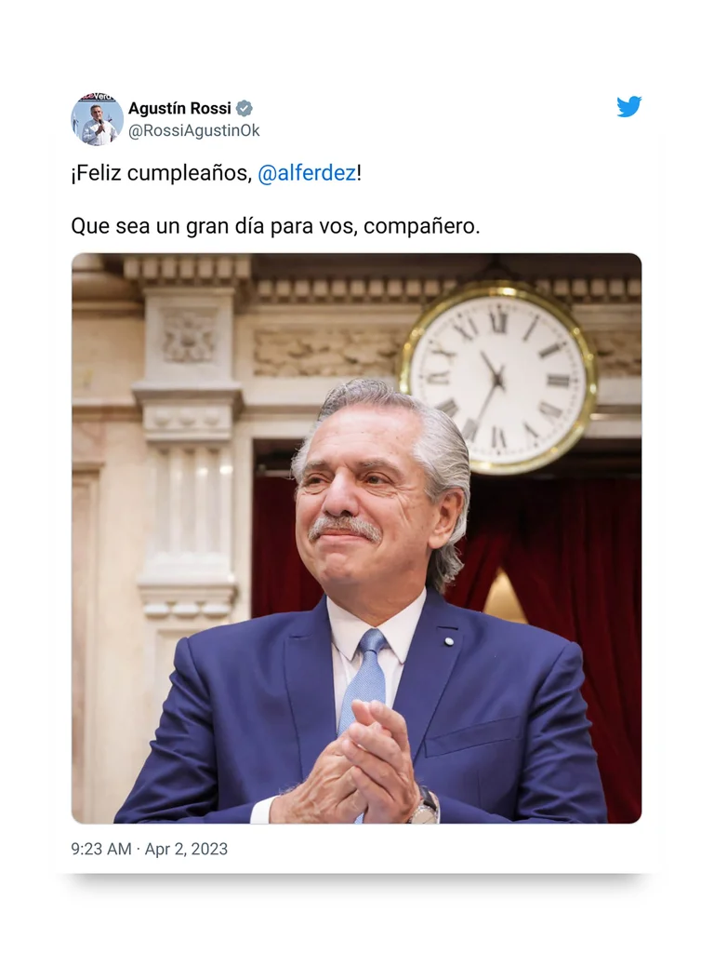Click the word "compañero" in the tweet
Image resolution: width=714 pixels, height=953 pixels.
pyautogui.click(x=419, y=226)
